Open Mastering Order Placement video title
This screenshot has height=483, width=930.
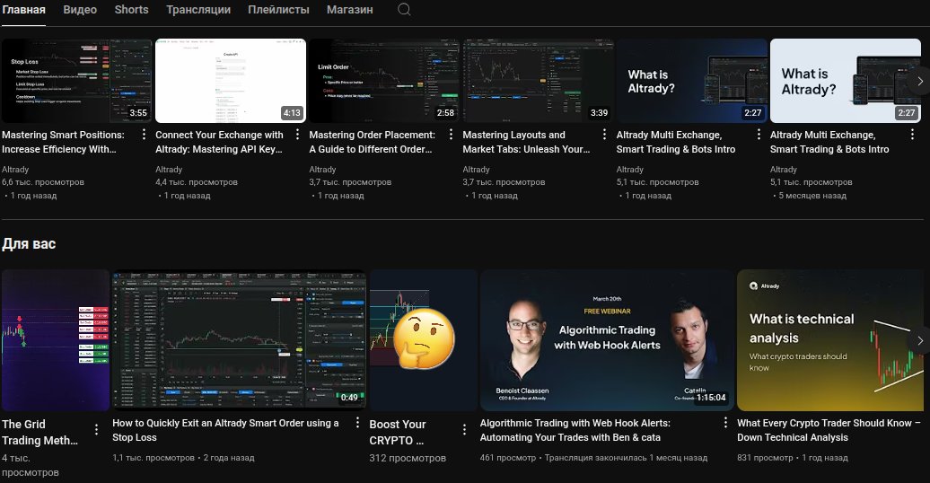pos(373,143)
